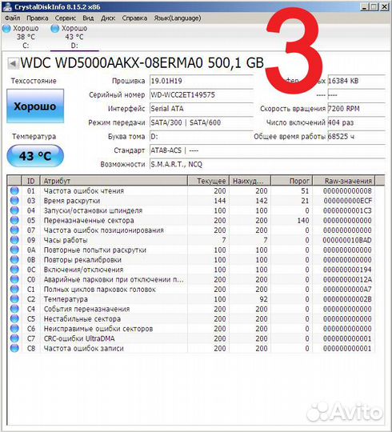Click status icon of attribute 07 row
This screenshot has width=392, height=432.
[x=14, y=230]
